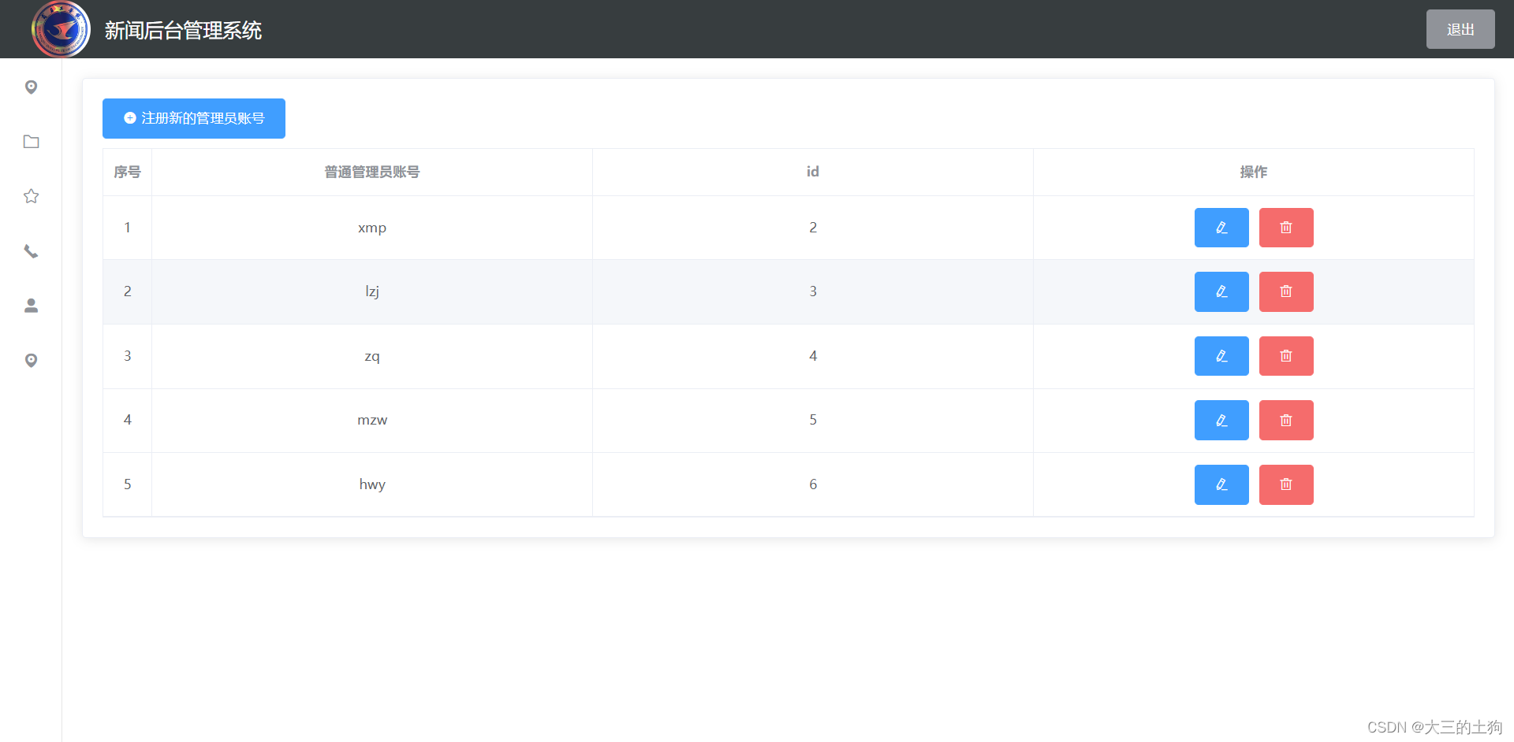Delete the hwy admin account
Image resolution: width=1514 pixels, height=742 pixels.
click(1285, 484)
